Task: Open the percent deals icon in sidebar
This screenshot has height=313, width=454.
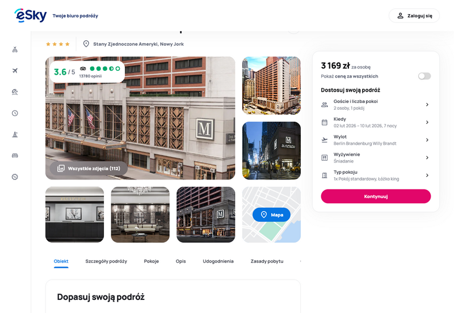Action: click(x=15, y=177)
